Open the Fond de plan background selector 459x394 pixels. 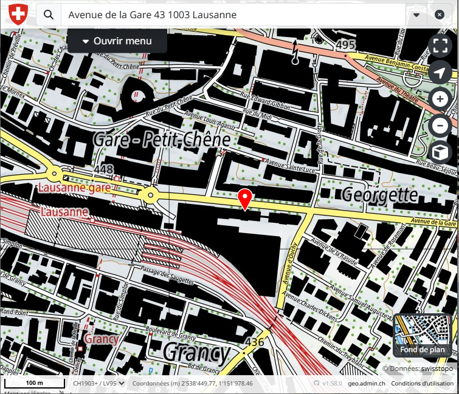(x=422, y=335)
